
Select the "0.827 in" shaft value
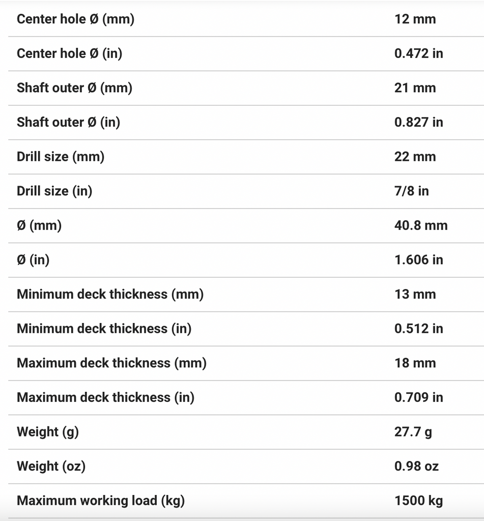point(418,122)
